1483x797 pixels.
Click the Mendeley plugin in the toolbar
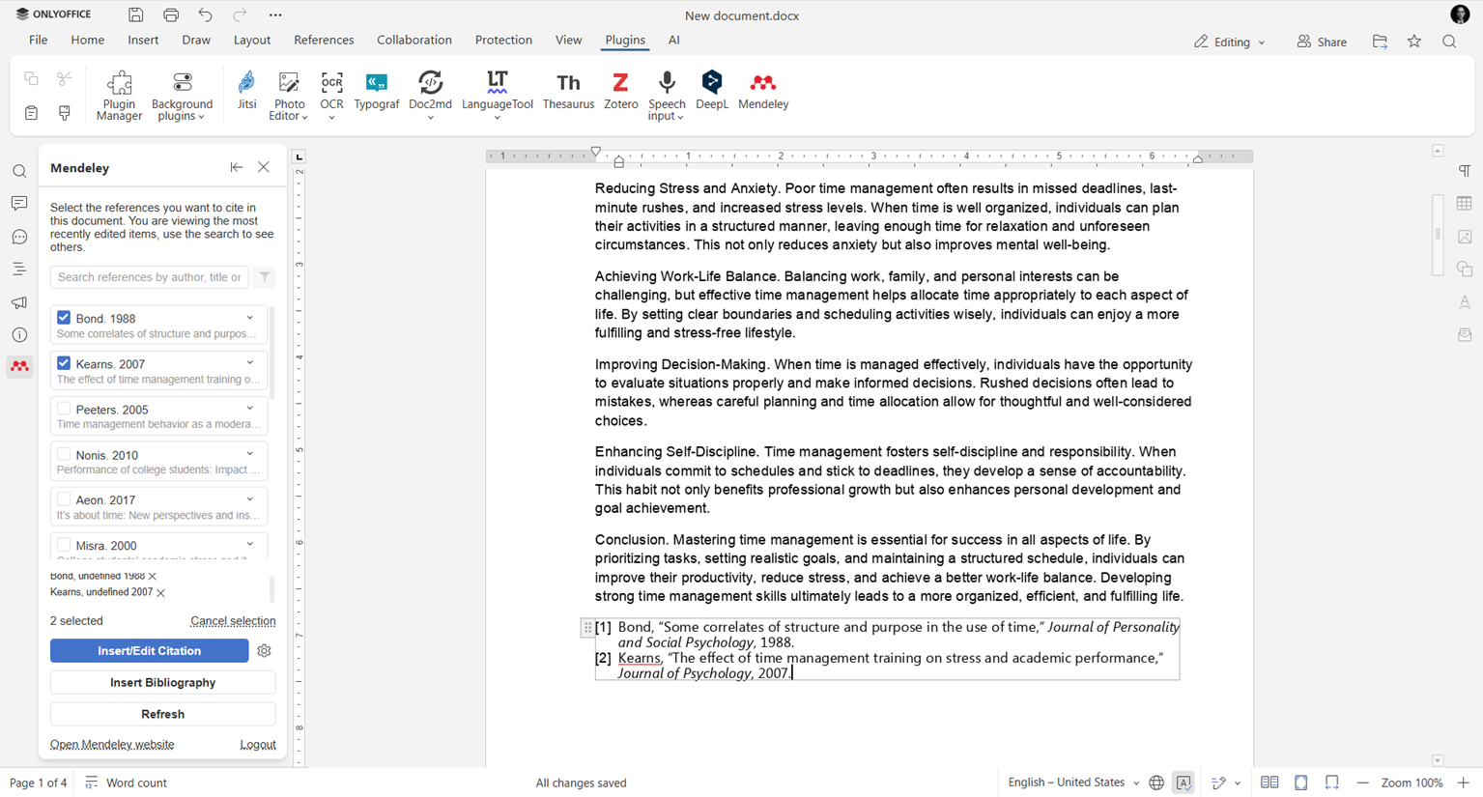[763, 91]
